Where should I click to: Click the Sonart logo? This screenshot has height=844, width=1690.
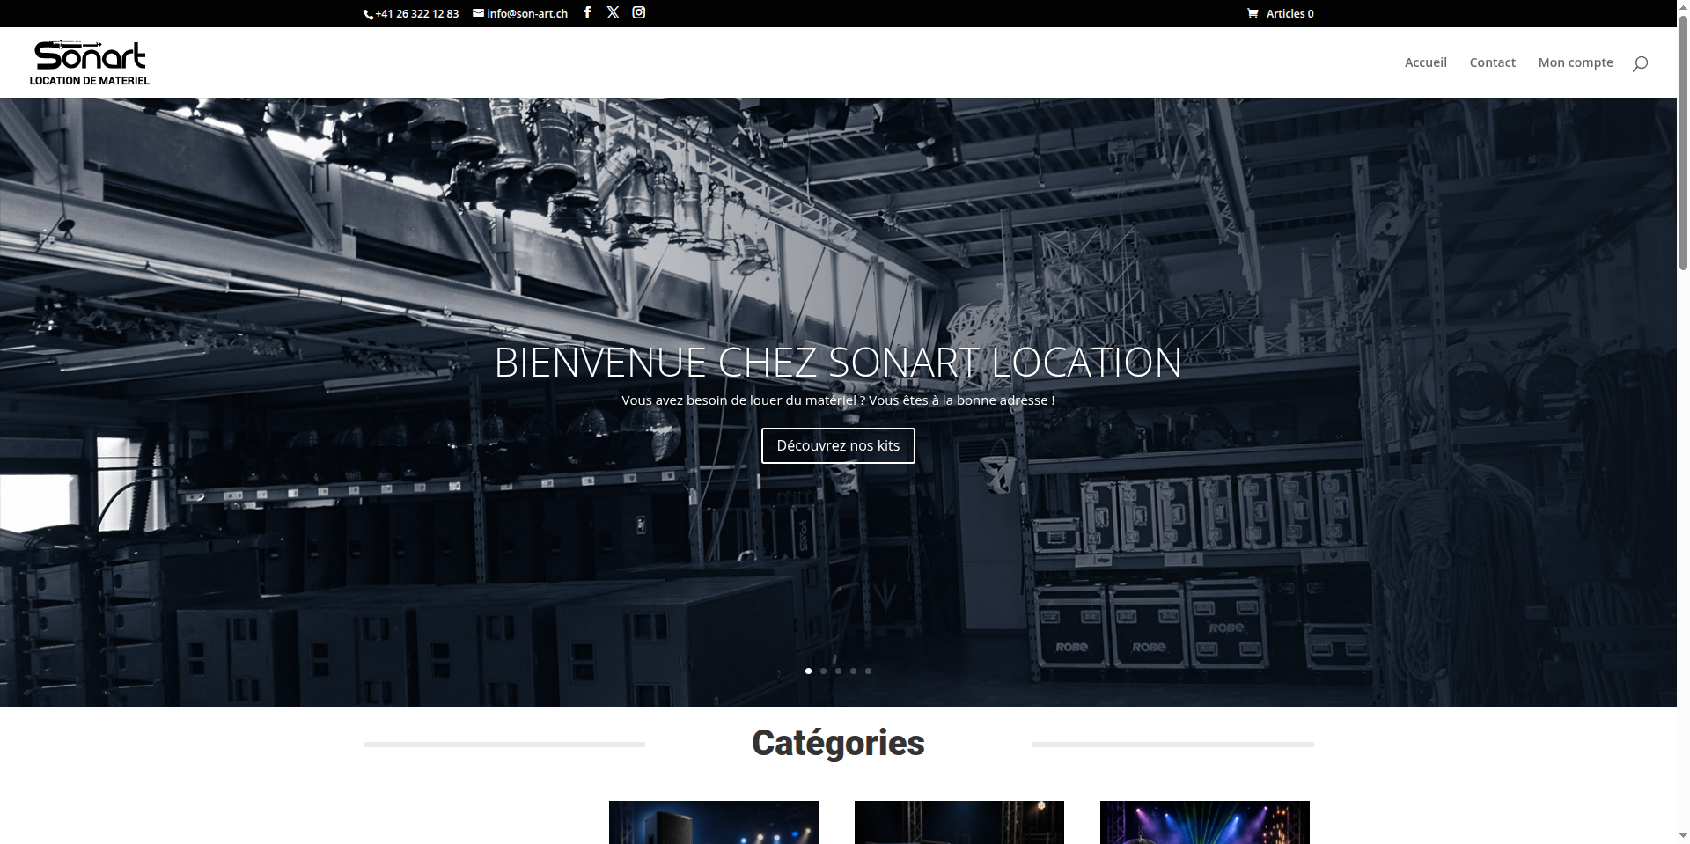coord(90,62)
